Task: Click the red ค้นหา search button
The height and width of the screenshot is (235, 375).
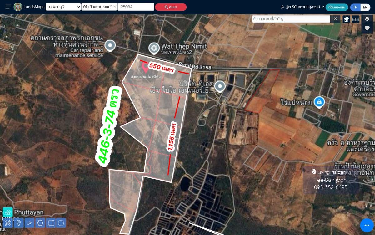Action: click(171, 7)
